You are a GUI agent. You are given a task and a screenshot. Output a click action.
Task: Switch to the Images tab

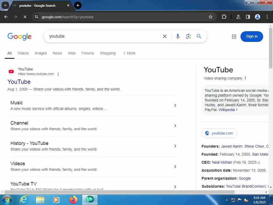[x=41, y=53]
